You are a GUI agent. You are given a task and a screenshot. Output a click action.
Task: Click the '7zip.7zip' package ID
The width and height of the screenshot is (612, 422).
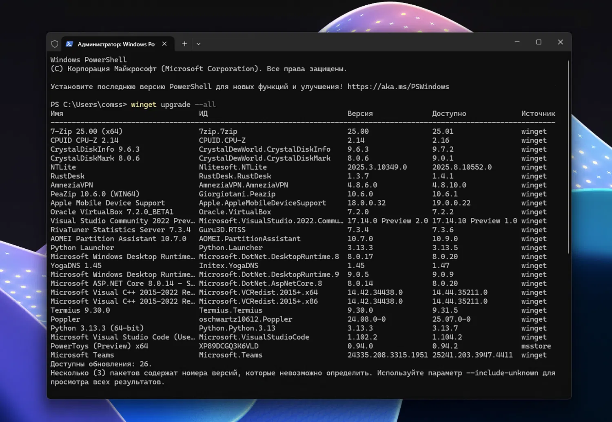(218, 131)
